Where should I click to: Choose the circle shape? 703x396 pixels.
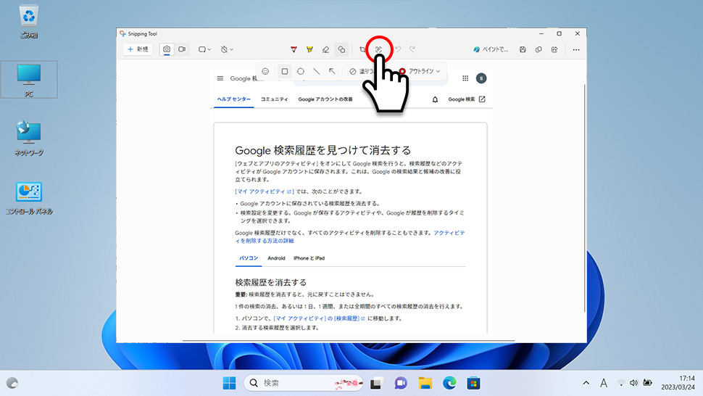tap(301, 71)
